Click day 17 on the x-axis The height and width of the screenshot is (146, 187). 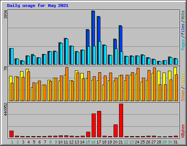point(99,142)
